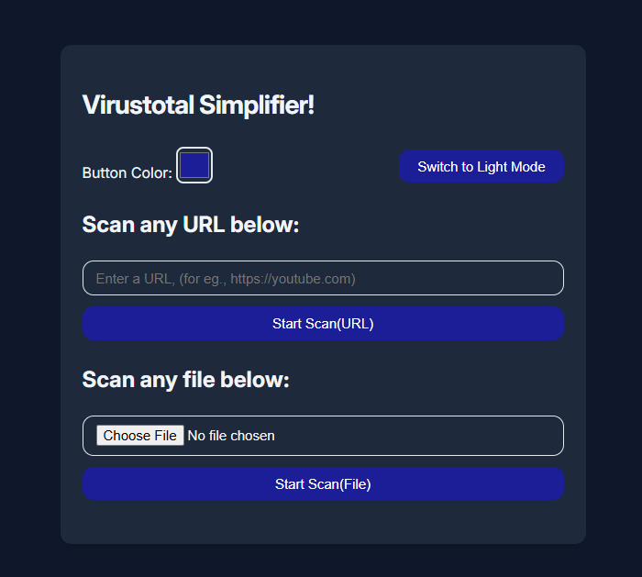642x577 pixels.
Task: Change the button color using the blue swatch
Action: pos(194,165)
